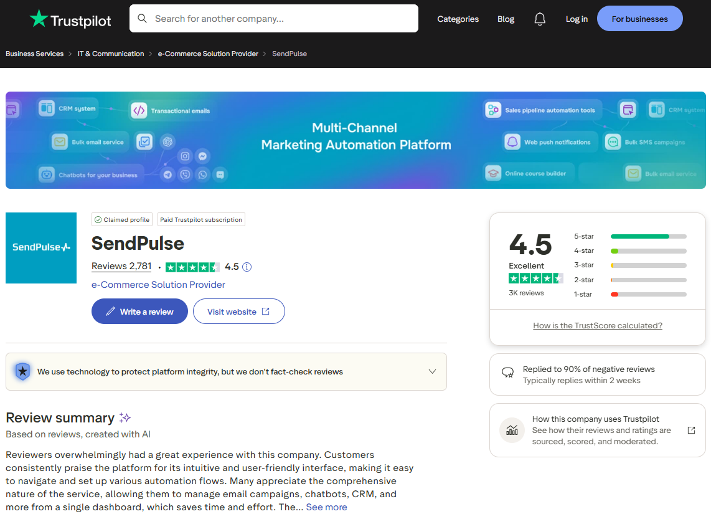This screenshot has width=711, height=519.
Task: Expand the platform integrity notice
Action: click(432, 371)
